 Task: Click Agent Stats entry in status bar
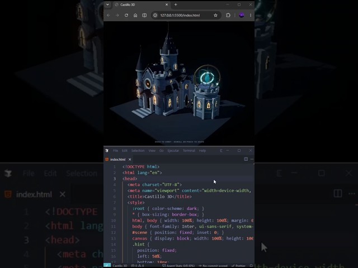pyautogui.click(x=179, y=266)
